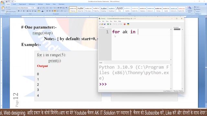Screen dimensions: 207x116
Task: Click the text highlight color button
Action: coord(39,11)
